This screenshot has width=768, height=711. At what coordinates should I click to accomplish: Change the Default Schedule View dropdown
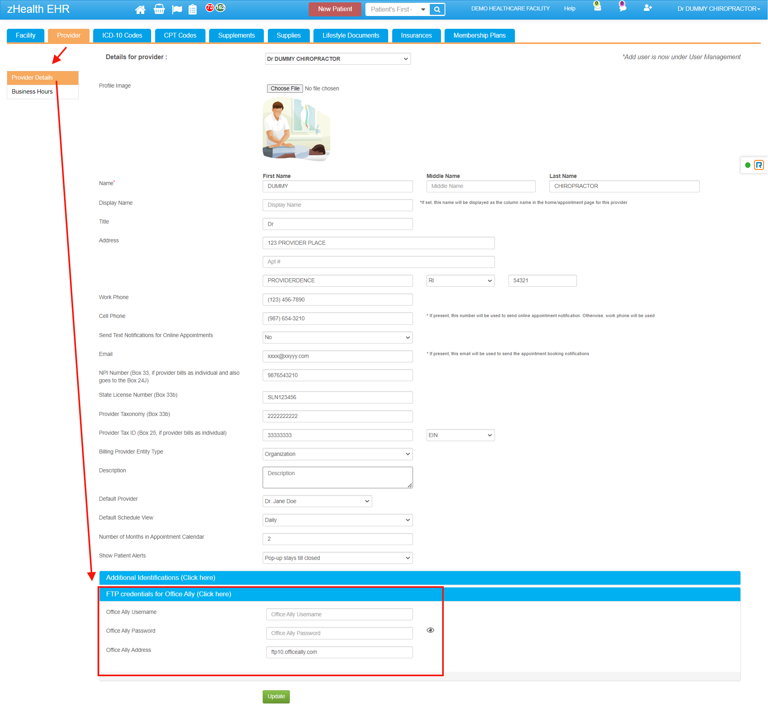[x=338, y=520]
